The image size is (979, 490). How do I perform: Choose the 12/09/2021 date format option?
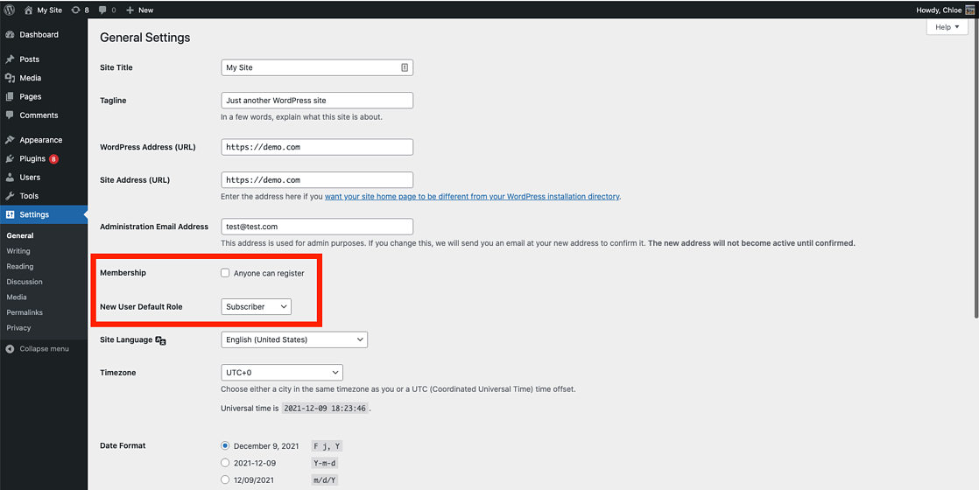point(225,479)
